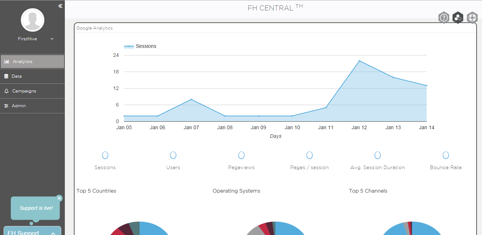Click the 'Jan 10' axis label
Screen dimensions: 482x235
click(292, 127)
